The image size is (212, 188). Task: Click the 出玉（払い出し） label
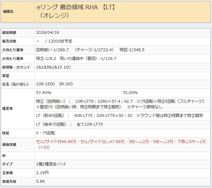pos(15,84)
